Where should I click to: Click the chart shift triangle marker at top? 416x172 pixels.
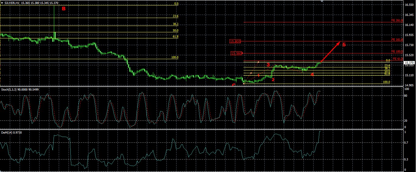click(322, 1)
